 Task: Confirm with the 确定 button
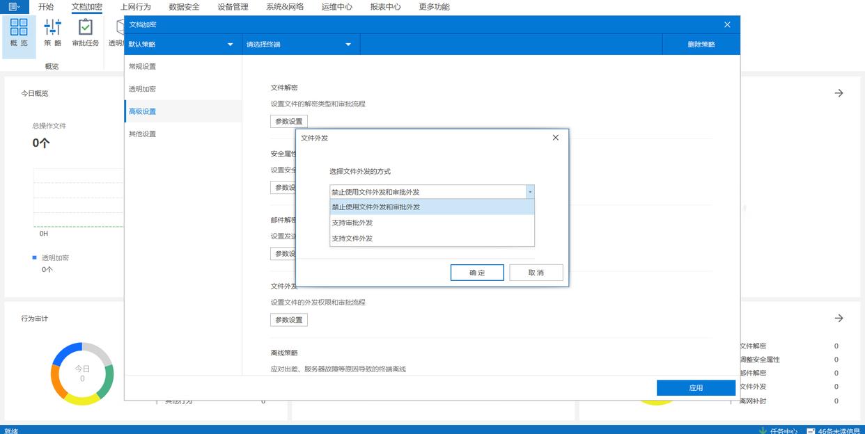pos(477,273)
